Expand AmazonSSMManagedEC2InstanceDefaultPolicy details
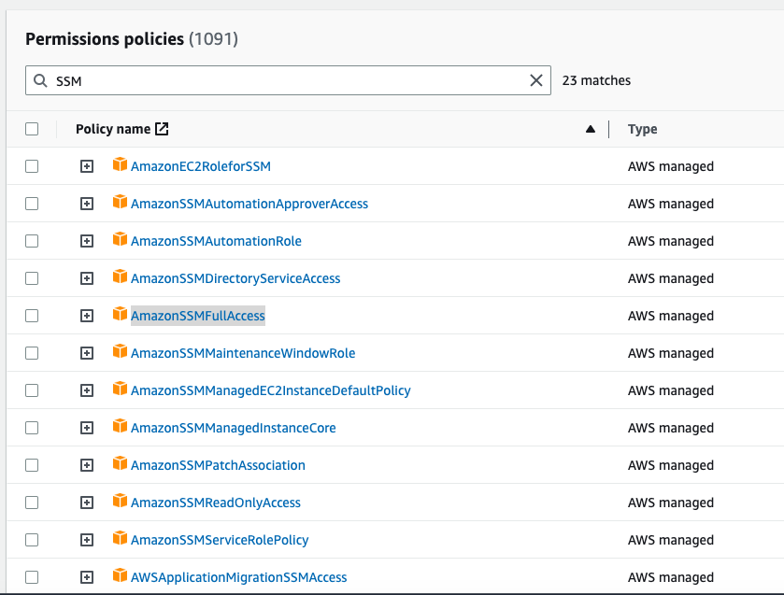The height and width of the screenshot is (595, 784). 87,390
